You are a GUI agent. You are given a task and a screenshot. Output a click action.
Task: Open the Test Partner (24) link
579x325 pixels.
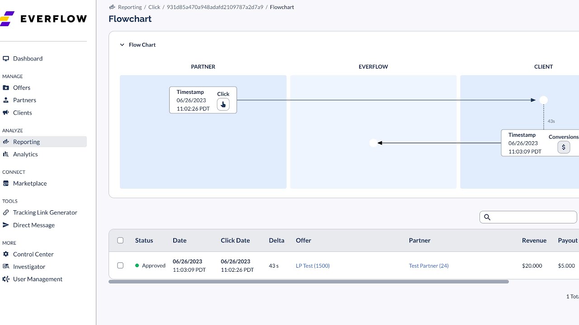click(x=429, y=266)
